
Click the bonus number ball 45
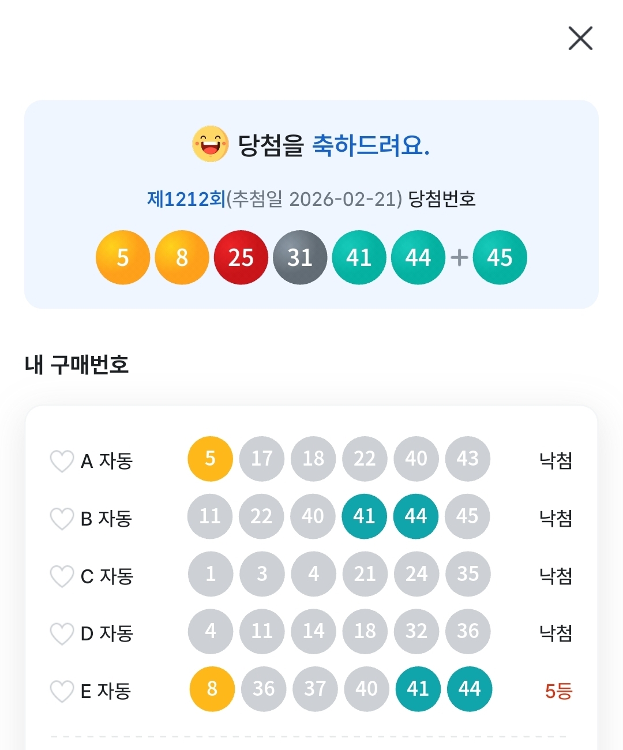click(500, 257)
